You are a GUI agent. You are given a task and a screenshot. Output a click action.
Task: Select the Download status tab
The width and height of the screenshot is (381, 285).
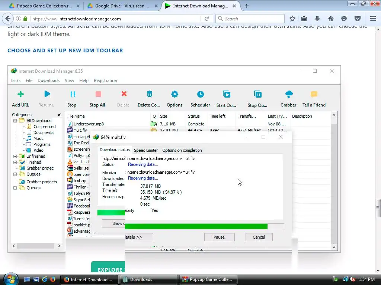(115, 150)
